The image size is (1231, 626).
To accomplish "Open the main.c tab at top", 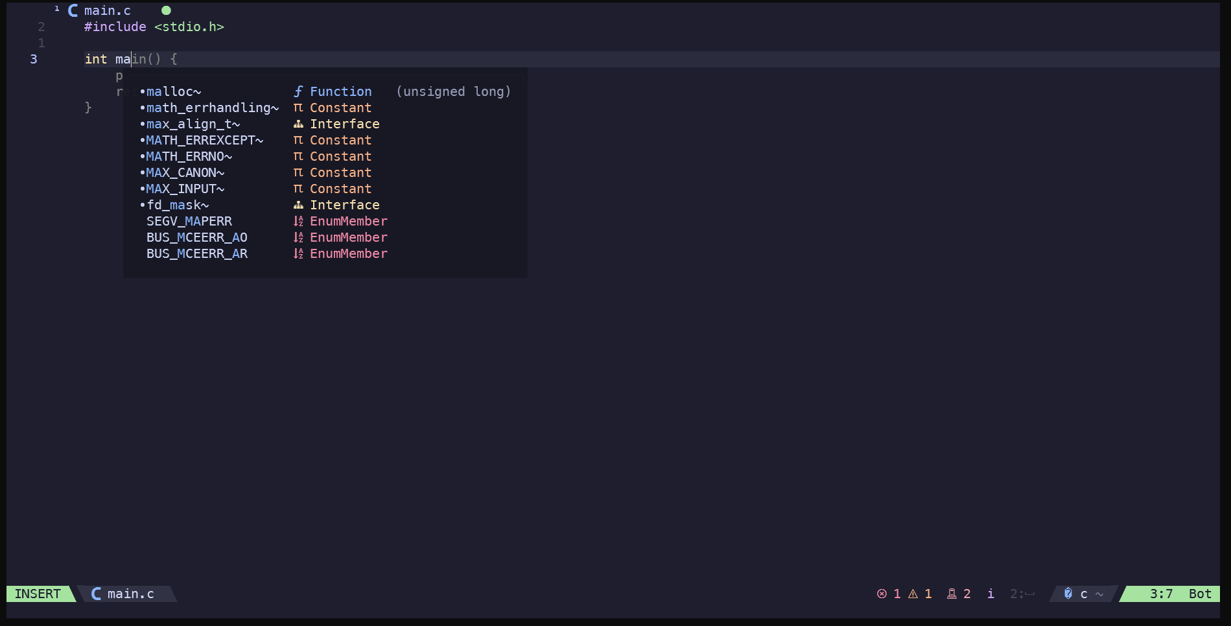I will click(108, 10).
